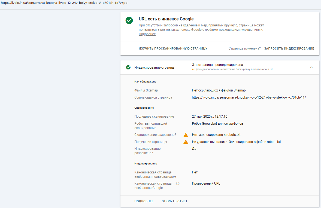Click ОТКРЫТЬ ОТЧЕТ button

pyautogui.click(x=175, y=201)
